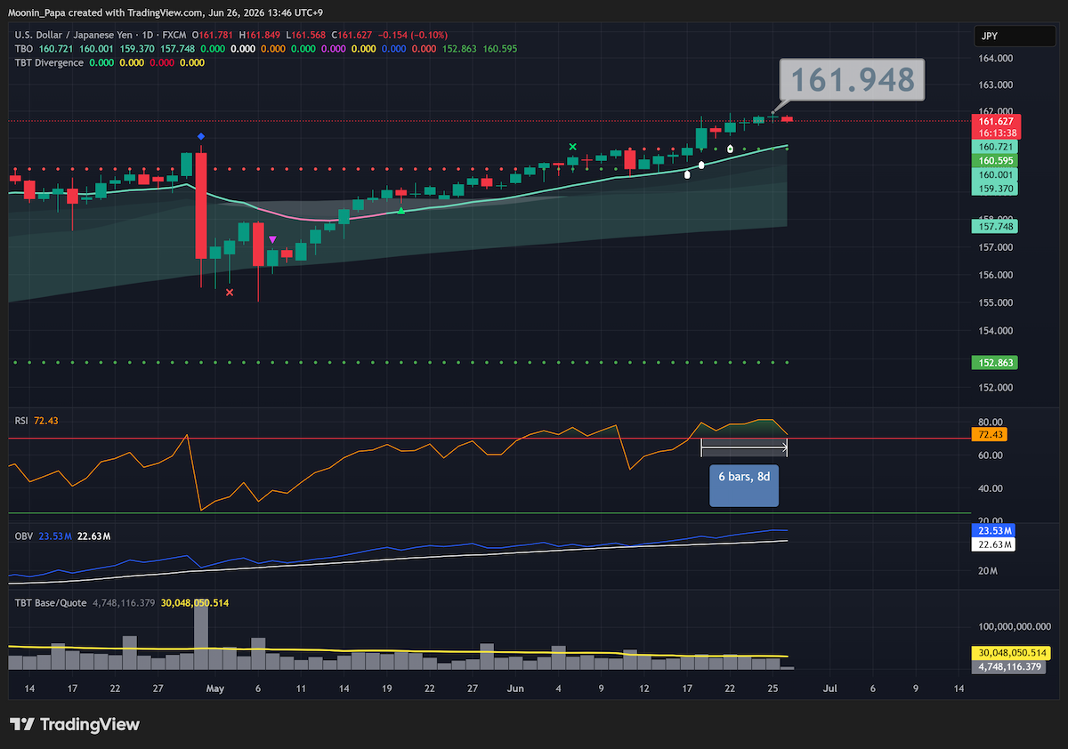Viewport: 1068px width, 749px height.
Task: Open the JPY currency selector box
Action: point(1015,36)
